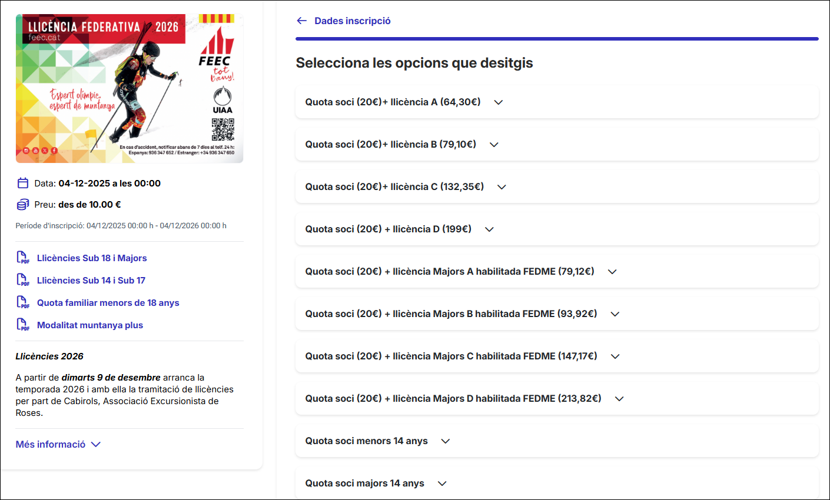The height and width of the screenshot is (500, 830).
Task: Open the llicència D (199€) option
Action: pos(489,229)
